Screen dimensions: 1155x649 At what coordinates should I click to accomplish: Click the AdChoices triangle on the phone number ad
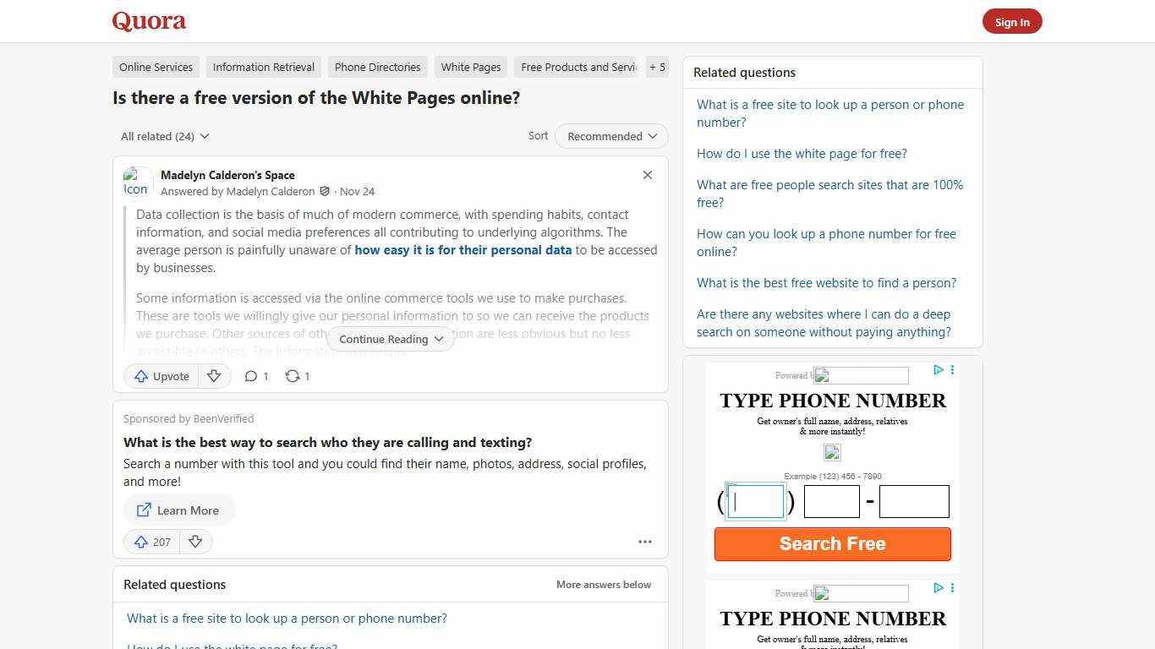pyautogui.click(x=938, y=370)
